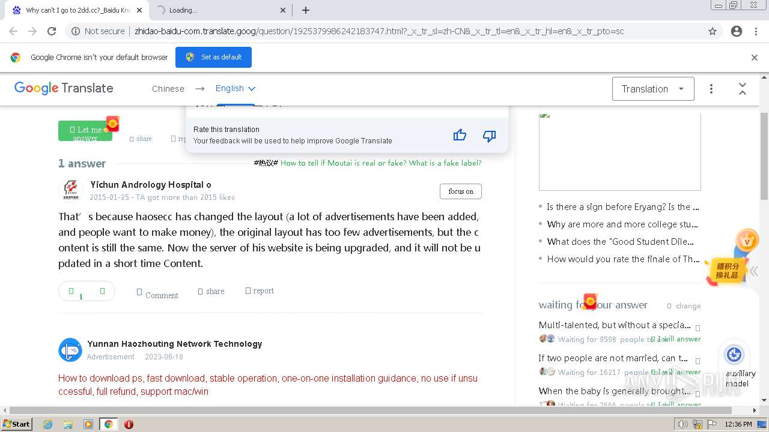Open the Good Student Dilemma link
769x432 pixels.
coord(620,242)
